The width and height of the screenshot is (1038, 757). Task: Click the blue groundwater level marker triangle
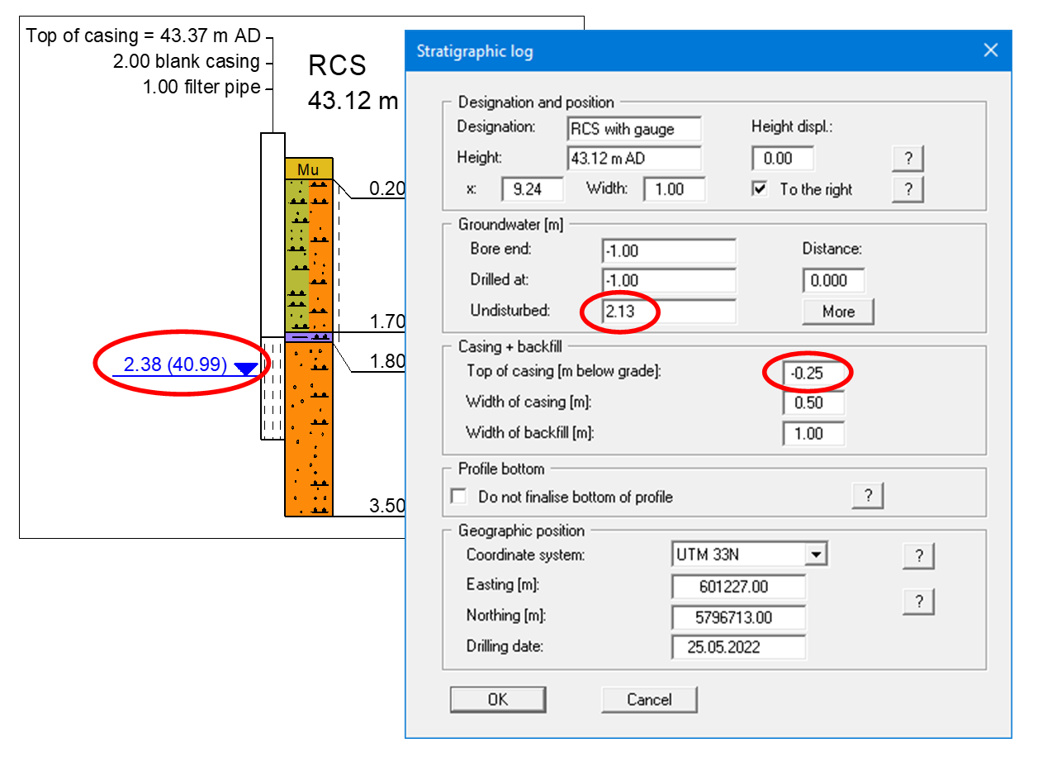(x=245, y=369)
